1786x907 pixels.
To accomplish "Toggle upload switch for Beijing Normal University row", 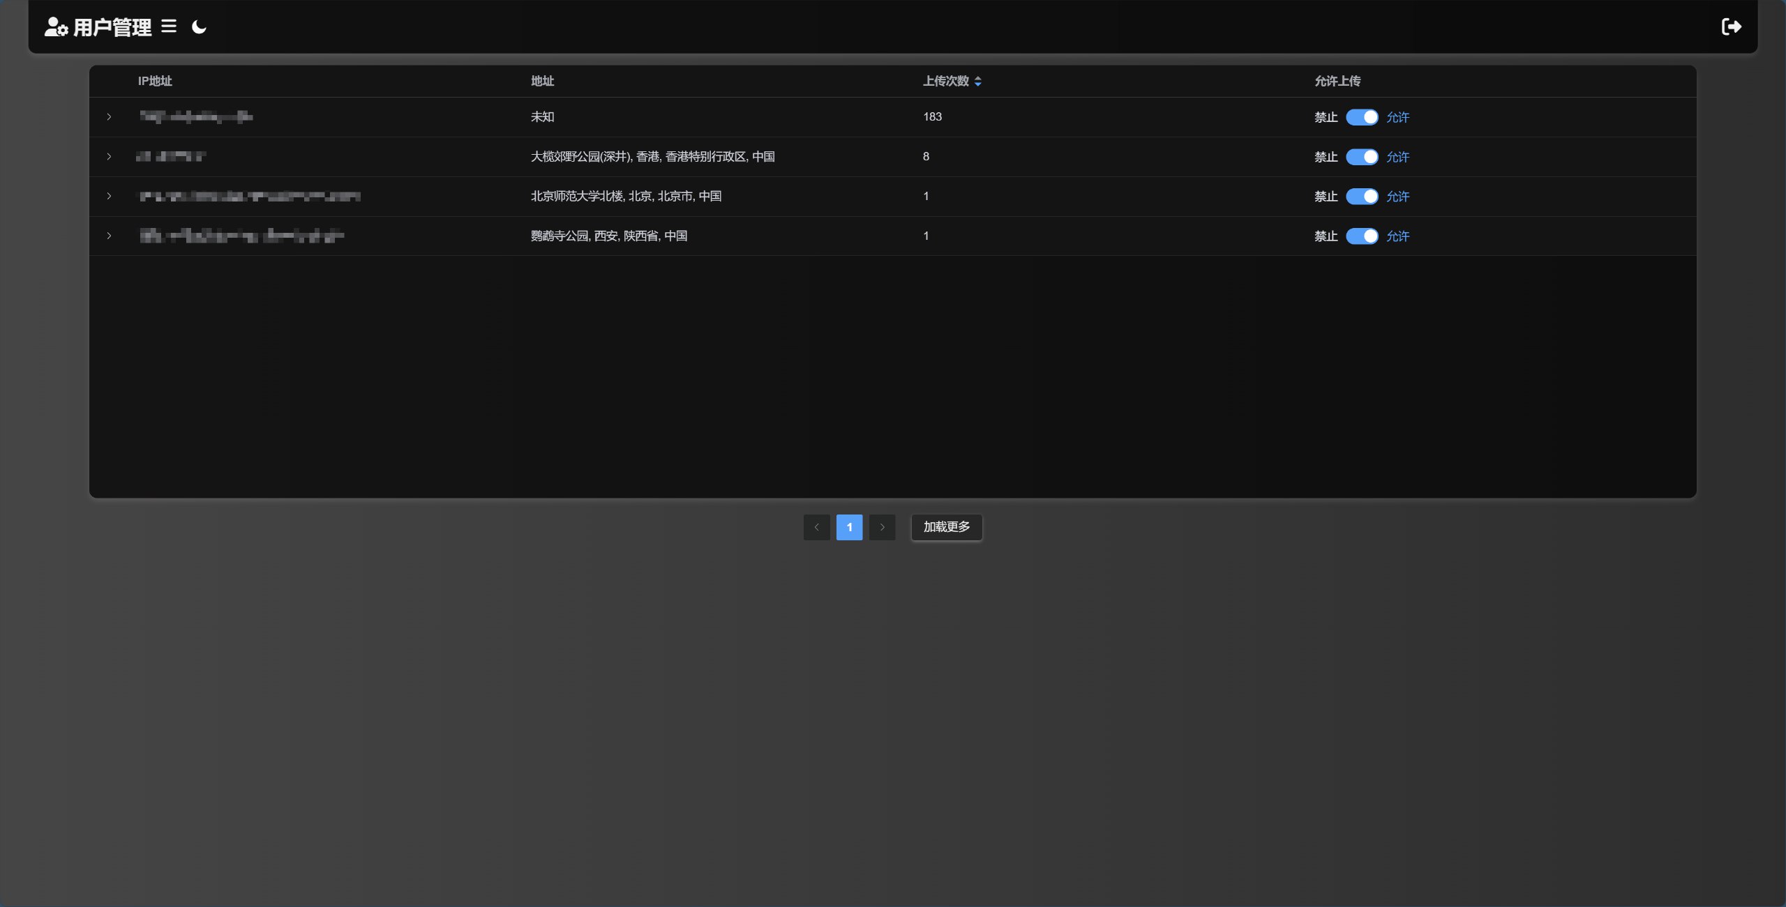I will [x=1361, y=197].
